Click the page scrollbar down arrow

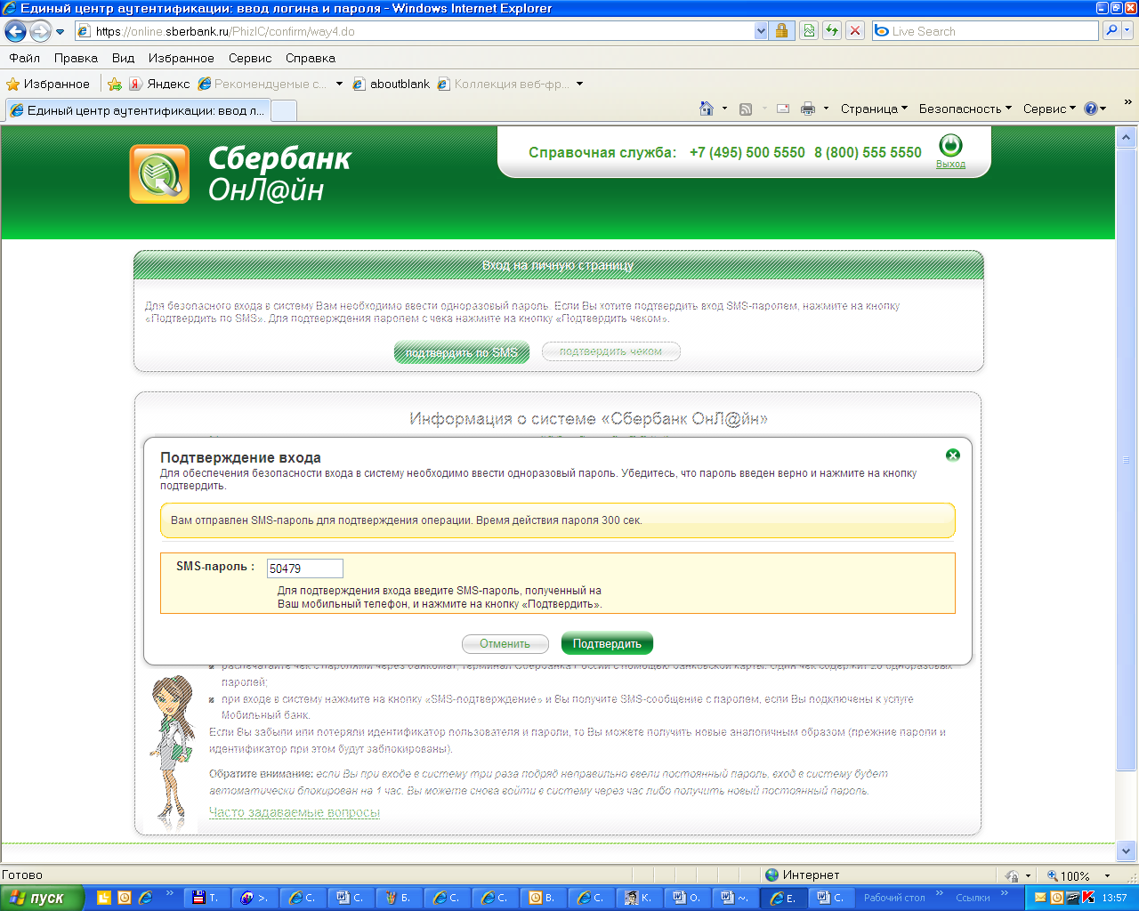coord(1126,850)
